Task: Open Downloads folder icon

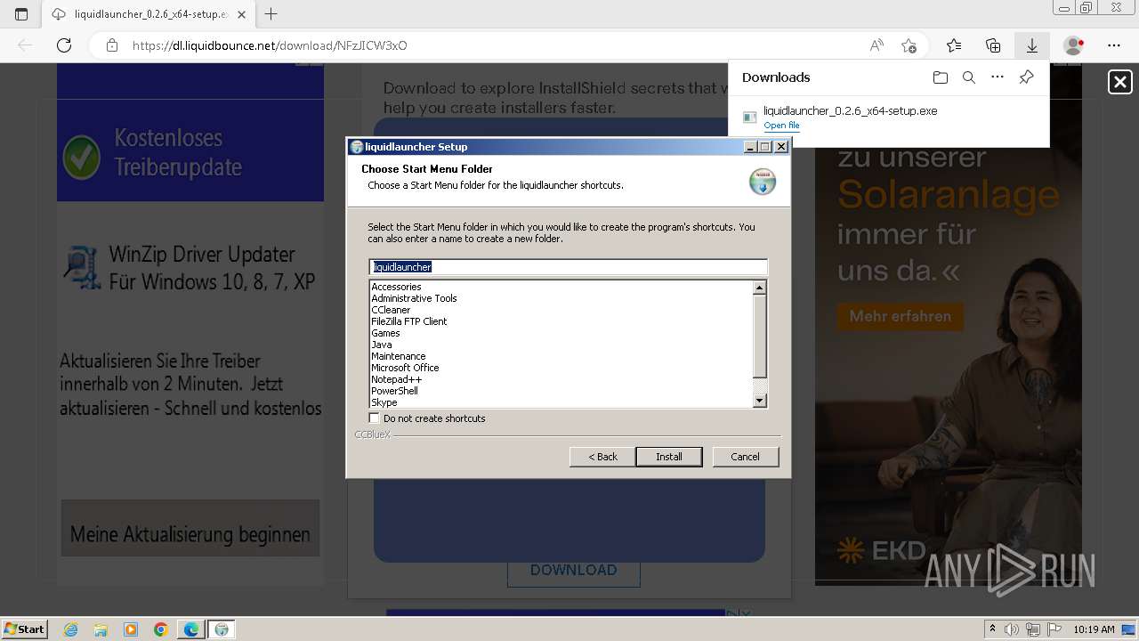Action: (941, 77)
